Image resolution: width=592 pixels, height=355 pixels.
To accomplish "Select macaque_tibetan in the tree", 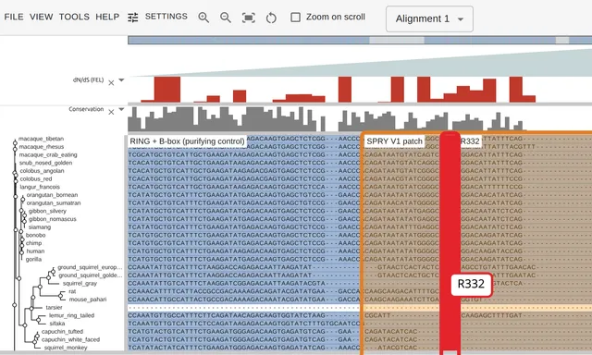I will click(x=41, y=139).
